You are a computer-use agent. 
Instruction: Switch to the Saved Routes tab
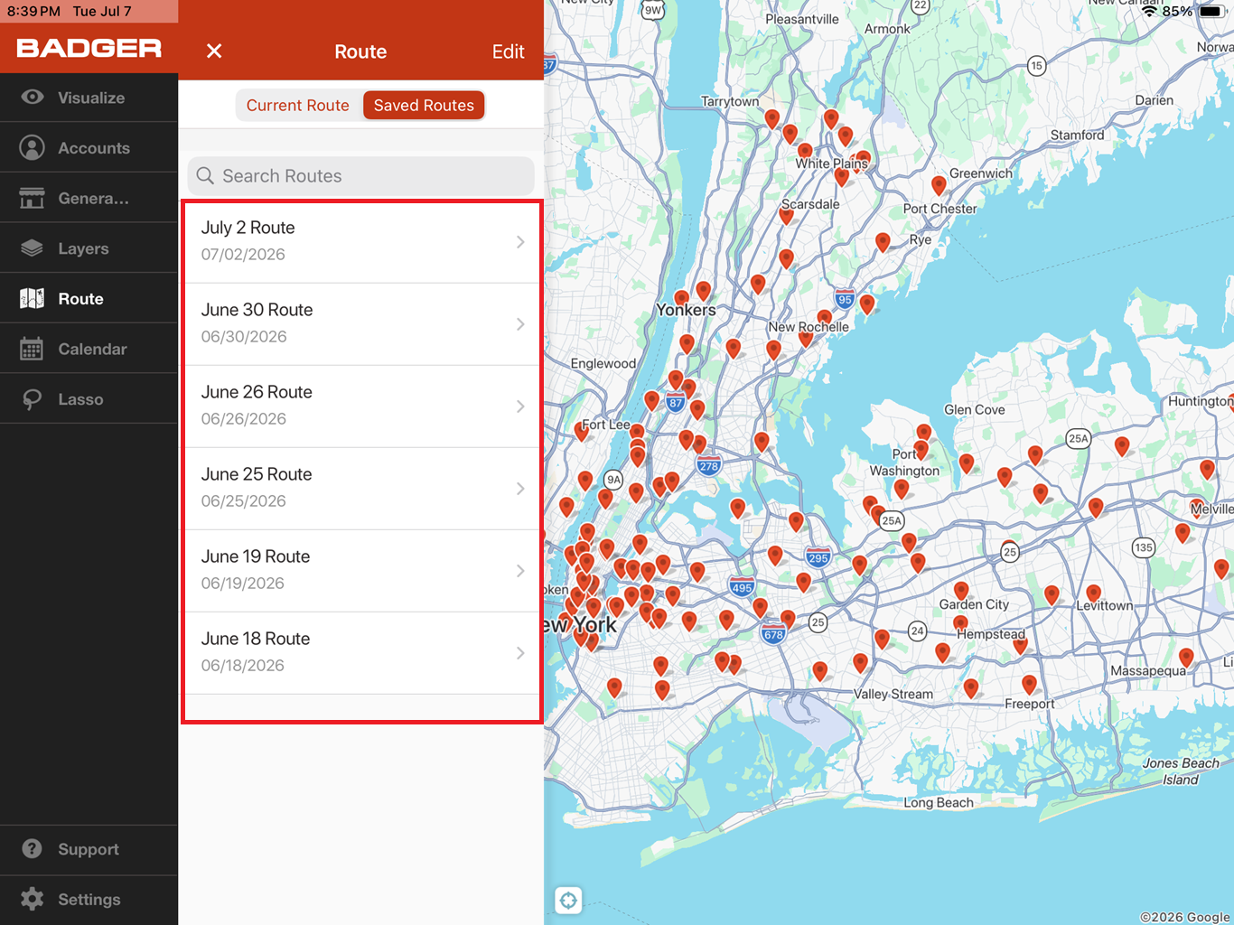424,105
